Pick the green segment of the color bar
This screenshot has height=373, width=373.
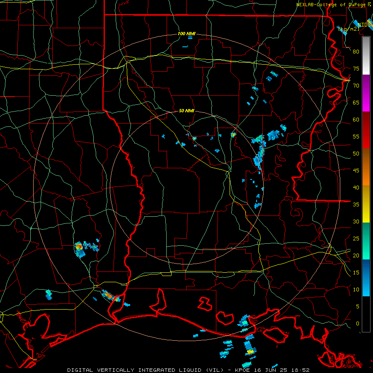366,241
